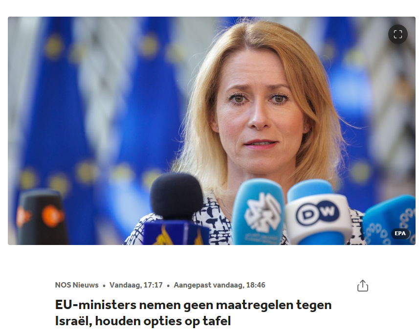Click the headline line houden opties op tafel
The image size is (419, 334).
point(163,321)
